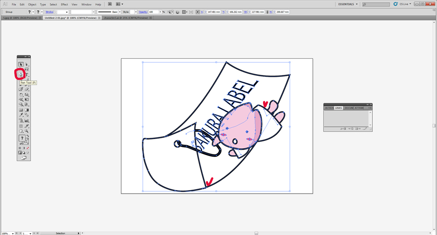Viewport: 437px width, 235px height.
Task: Select the Perspective Grid tool
Action: [x=27, y=105]
